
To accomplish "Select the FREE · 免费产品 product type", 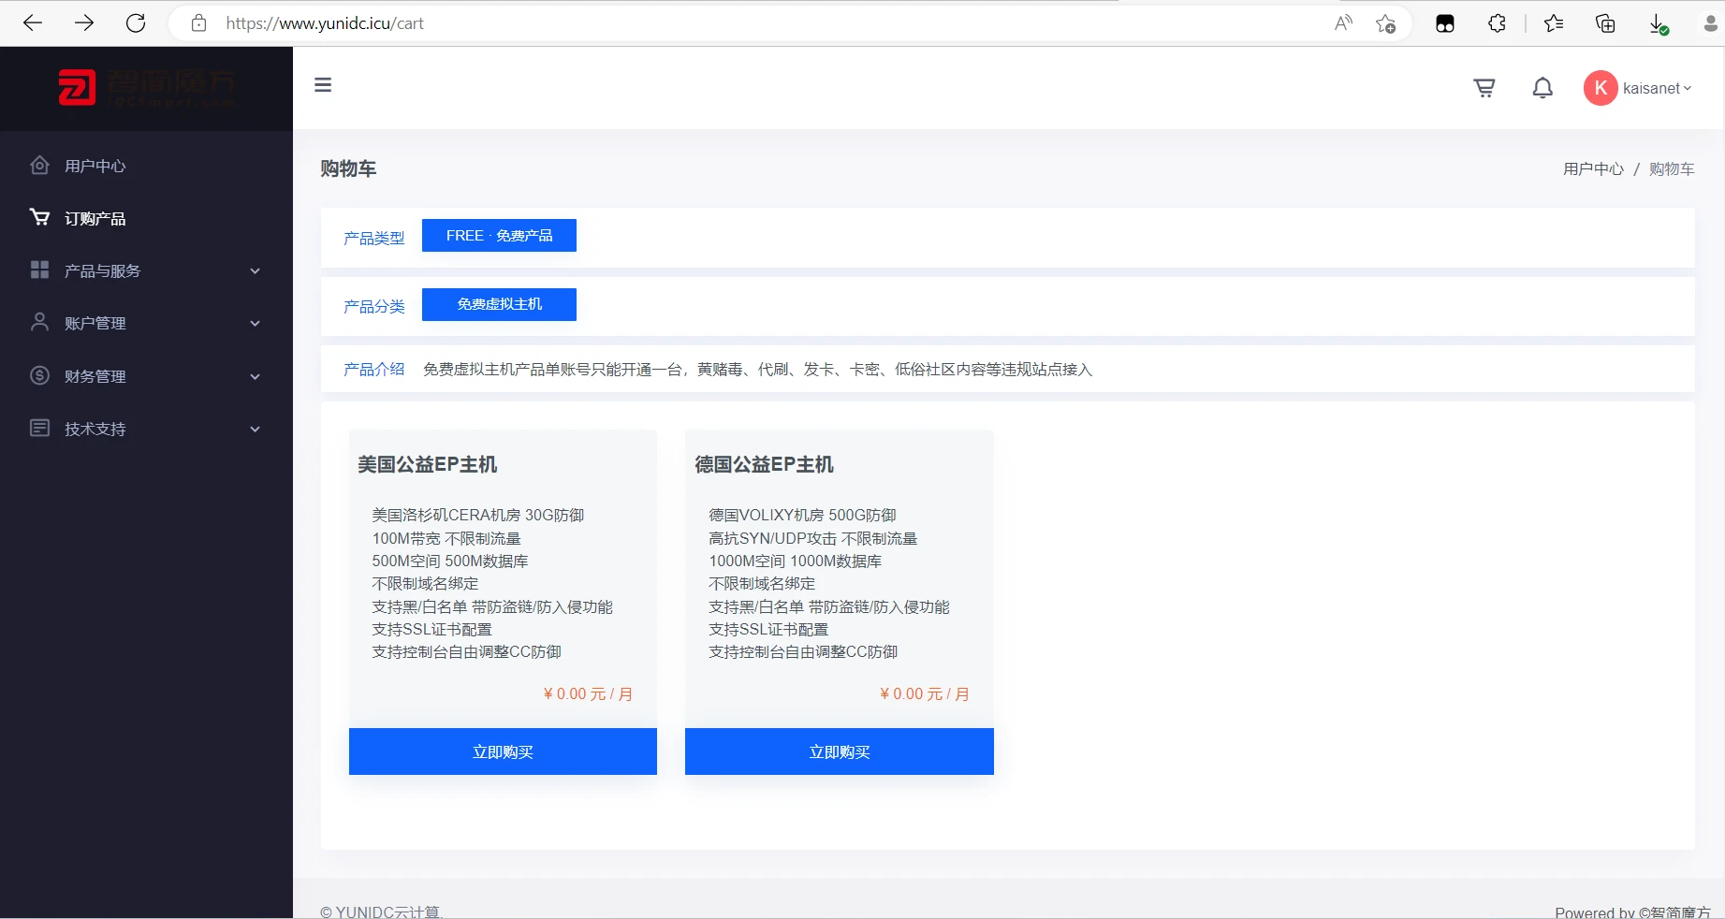I will pyautogui.click(x=499, y=236).
